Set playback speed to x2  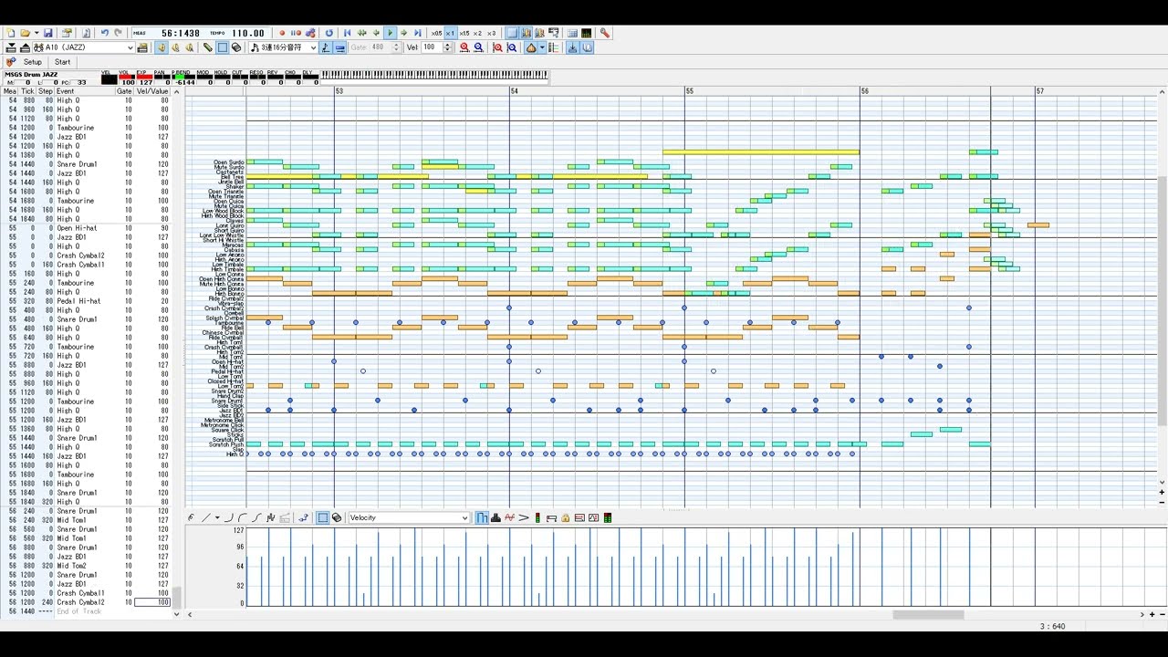[477, 33]
